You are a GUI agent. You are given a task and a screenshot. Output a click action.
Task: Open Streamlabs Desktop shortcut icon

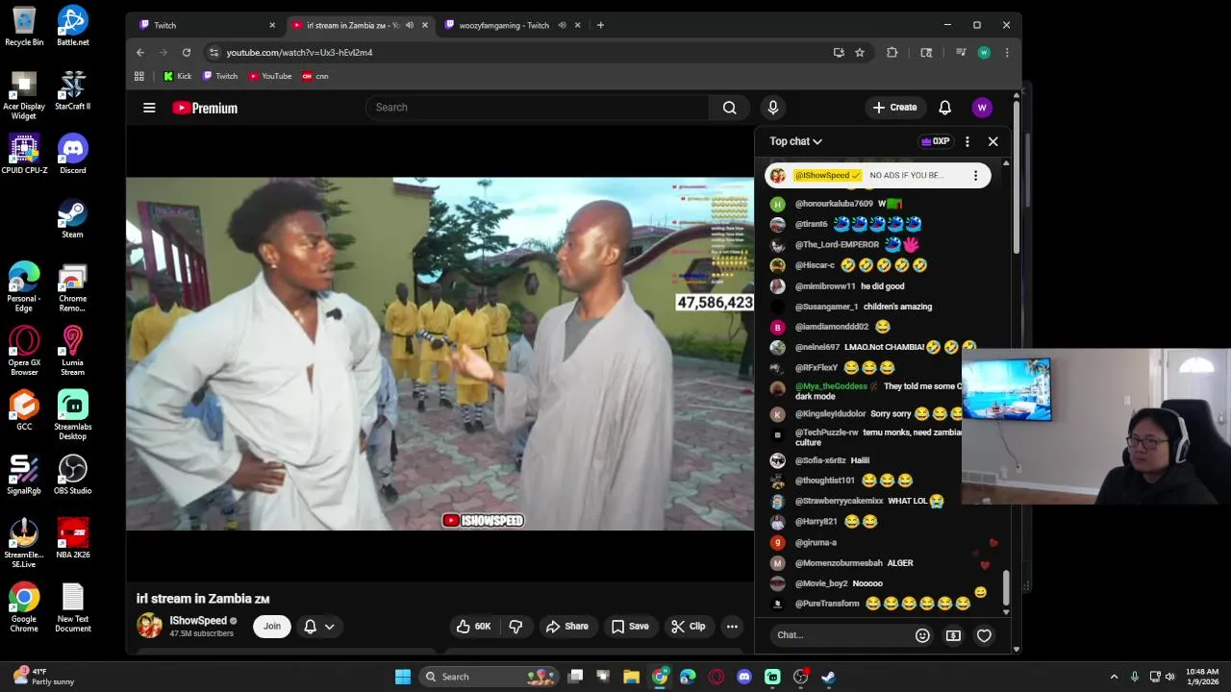click(73, 414)
